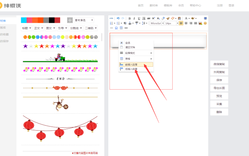Insert special character with Omega icon
Screen dimensions: 249x156
(116, 28)
